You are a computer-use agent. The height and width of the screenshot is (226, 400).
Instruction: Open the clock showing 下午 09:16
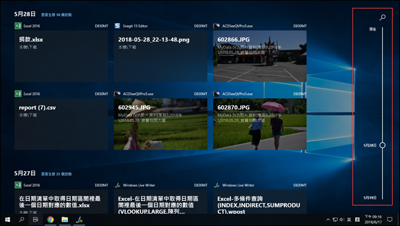(x=373, y=219)
